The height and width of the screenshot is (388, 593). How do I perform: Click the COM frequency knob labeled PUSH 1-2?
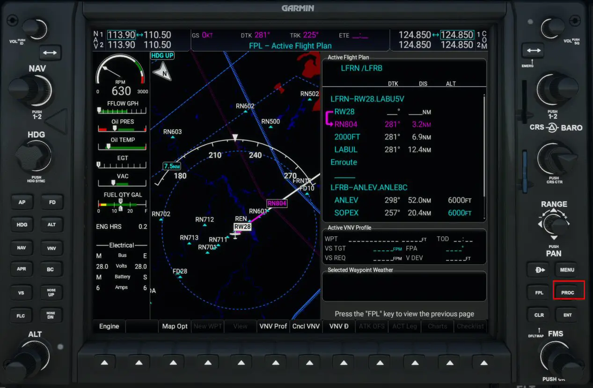coord(557,90)
